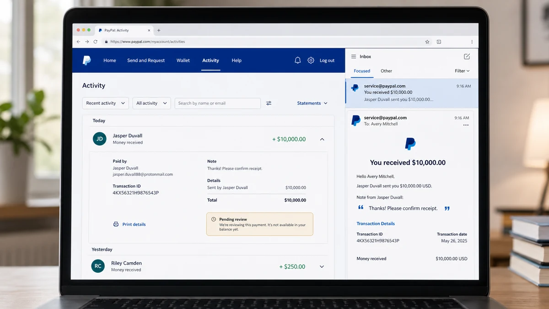Click Jasper Duvall name in activity row
Viewport: 549px width, 309px height.
coord(128,136)
